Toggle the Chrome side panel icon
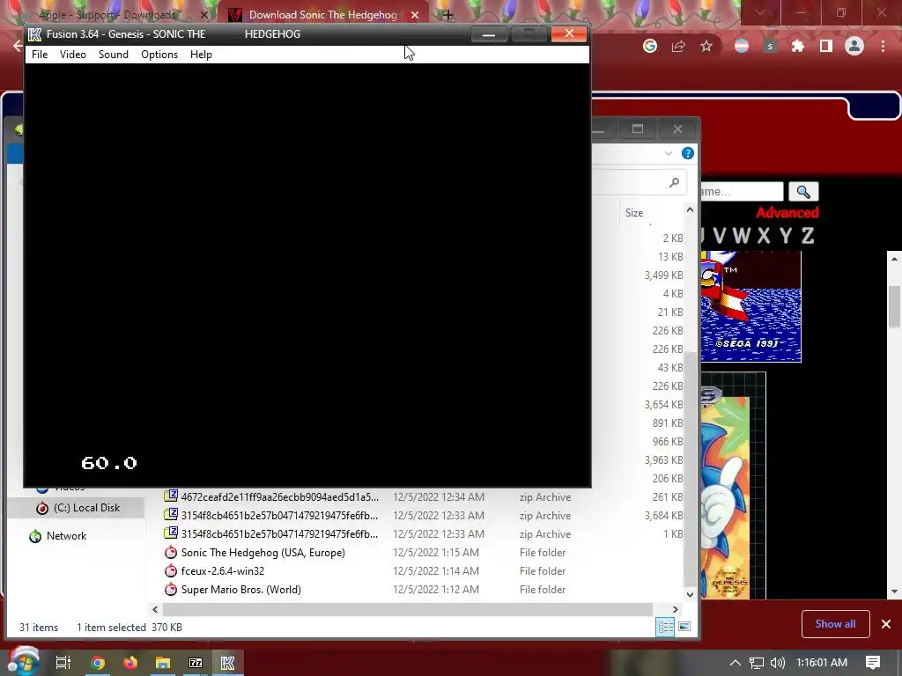902x676 pixels. pos(826,47)
